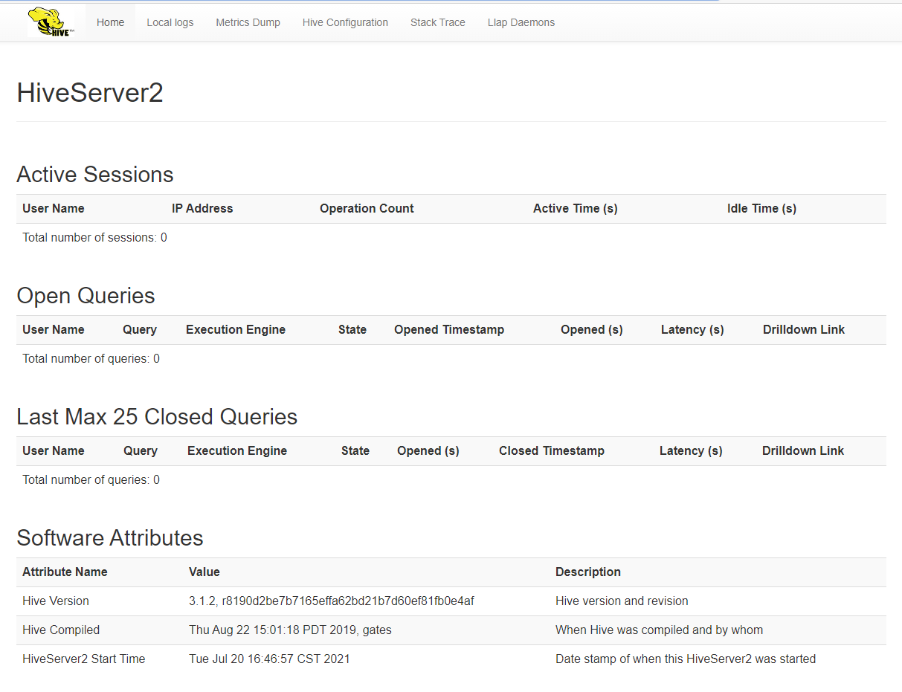Open the Local logs page

pos(170,22)
